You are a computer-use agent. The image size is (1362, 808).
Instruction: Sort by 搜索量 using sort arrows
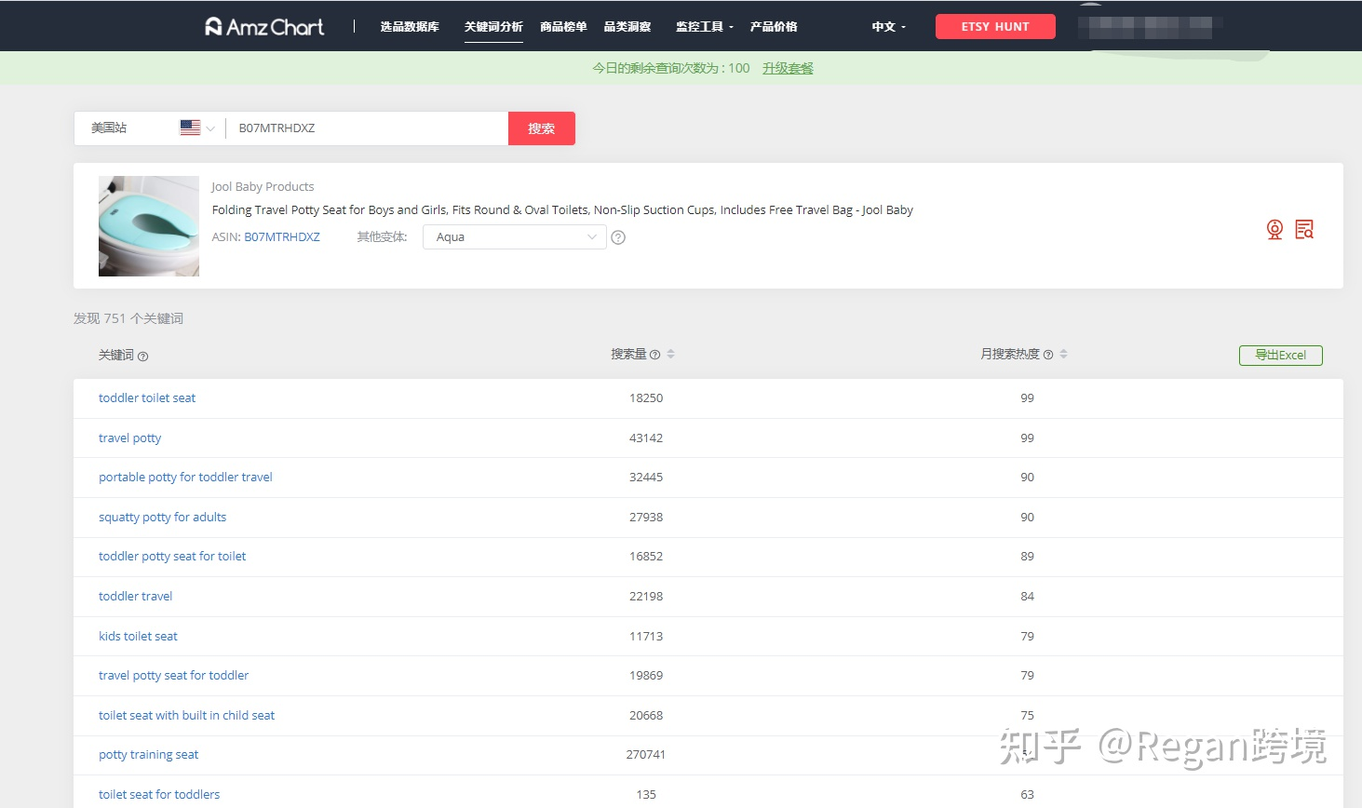point(670,354)
